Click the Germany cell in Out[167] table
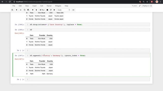The width and height of the screenshot is (163, 91). pos(50,74)
